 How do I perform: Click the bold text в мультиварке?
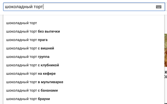[50, 82]
